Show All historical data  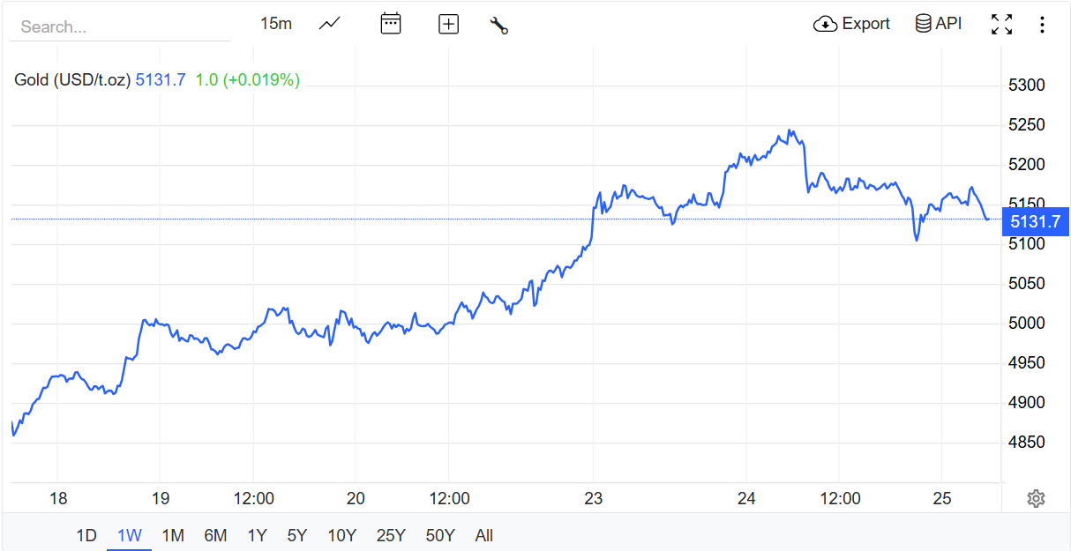[x=484, y=535]
